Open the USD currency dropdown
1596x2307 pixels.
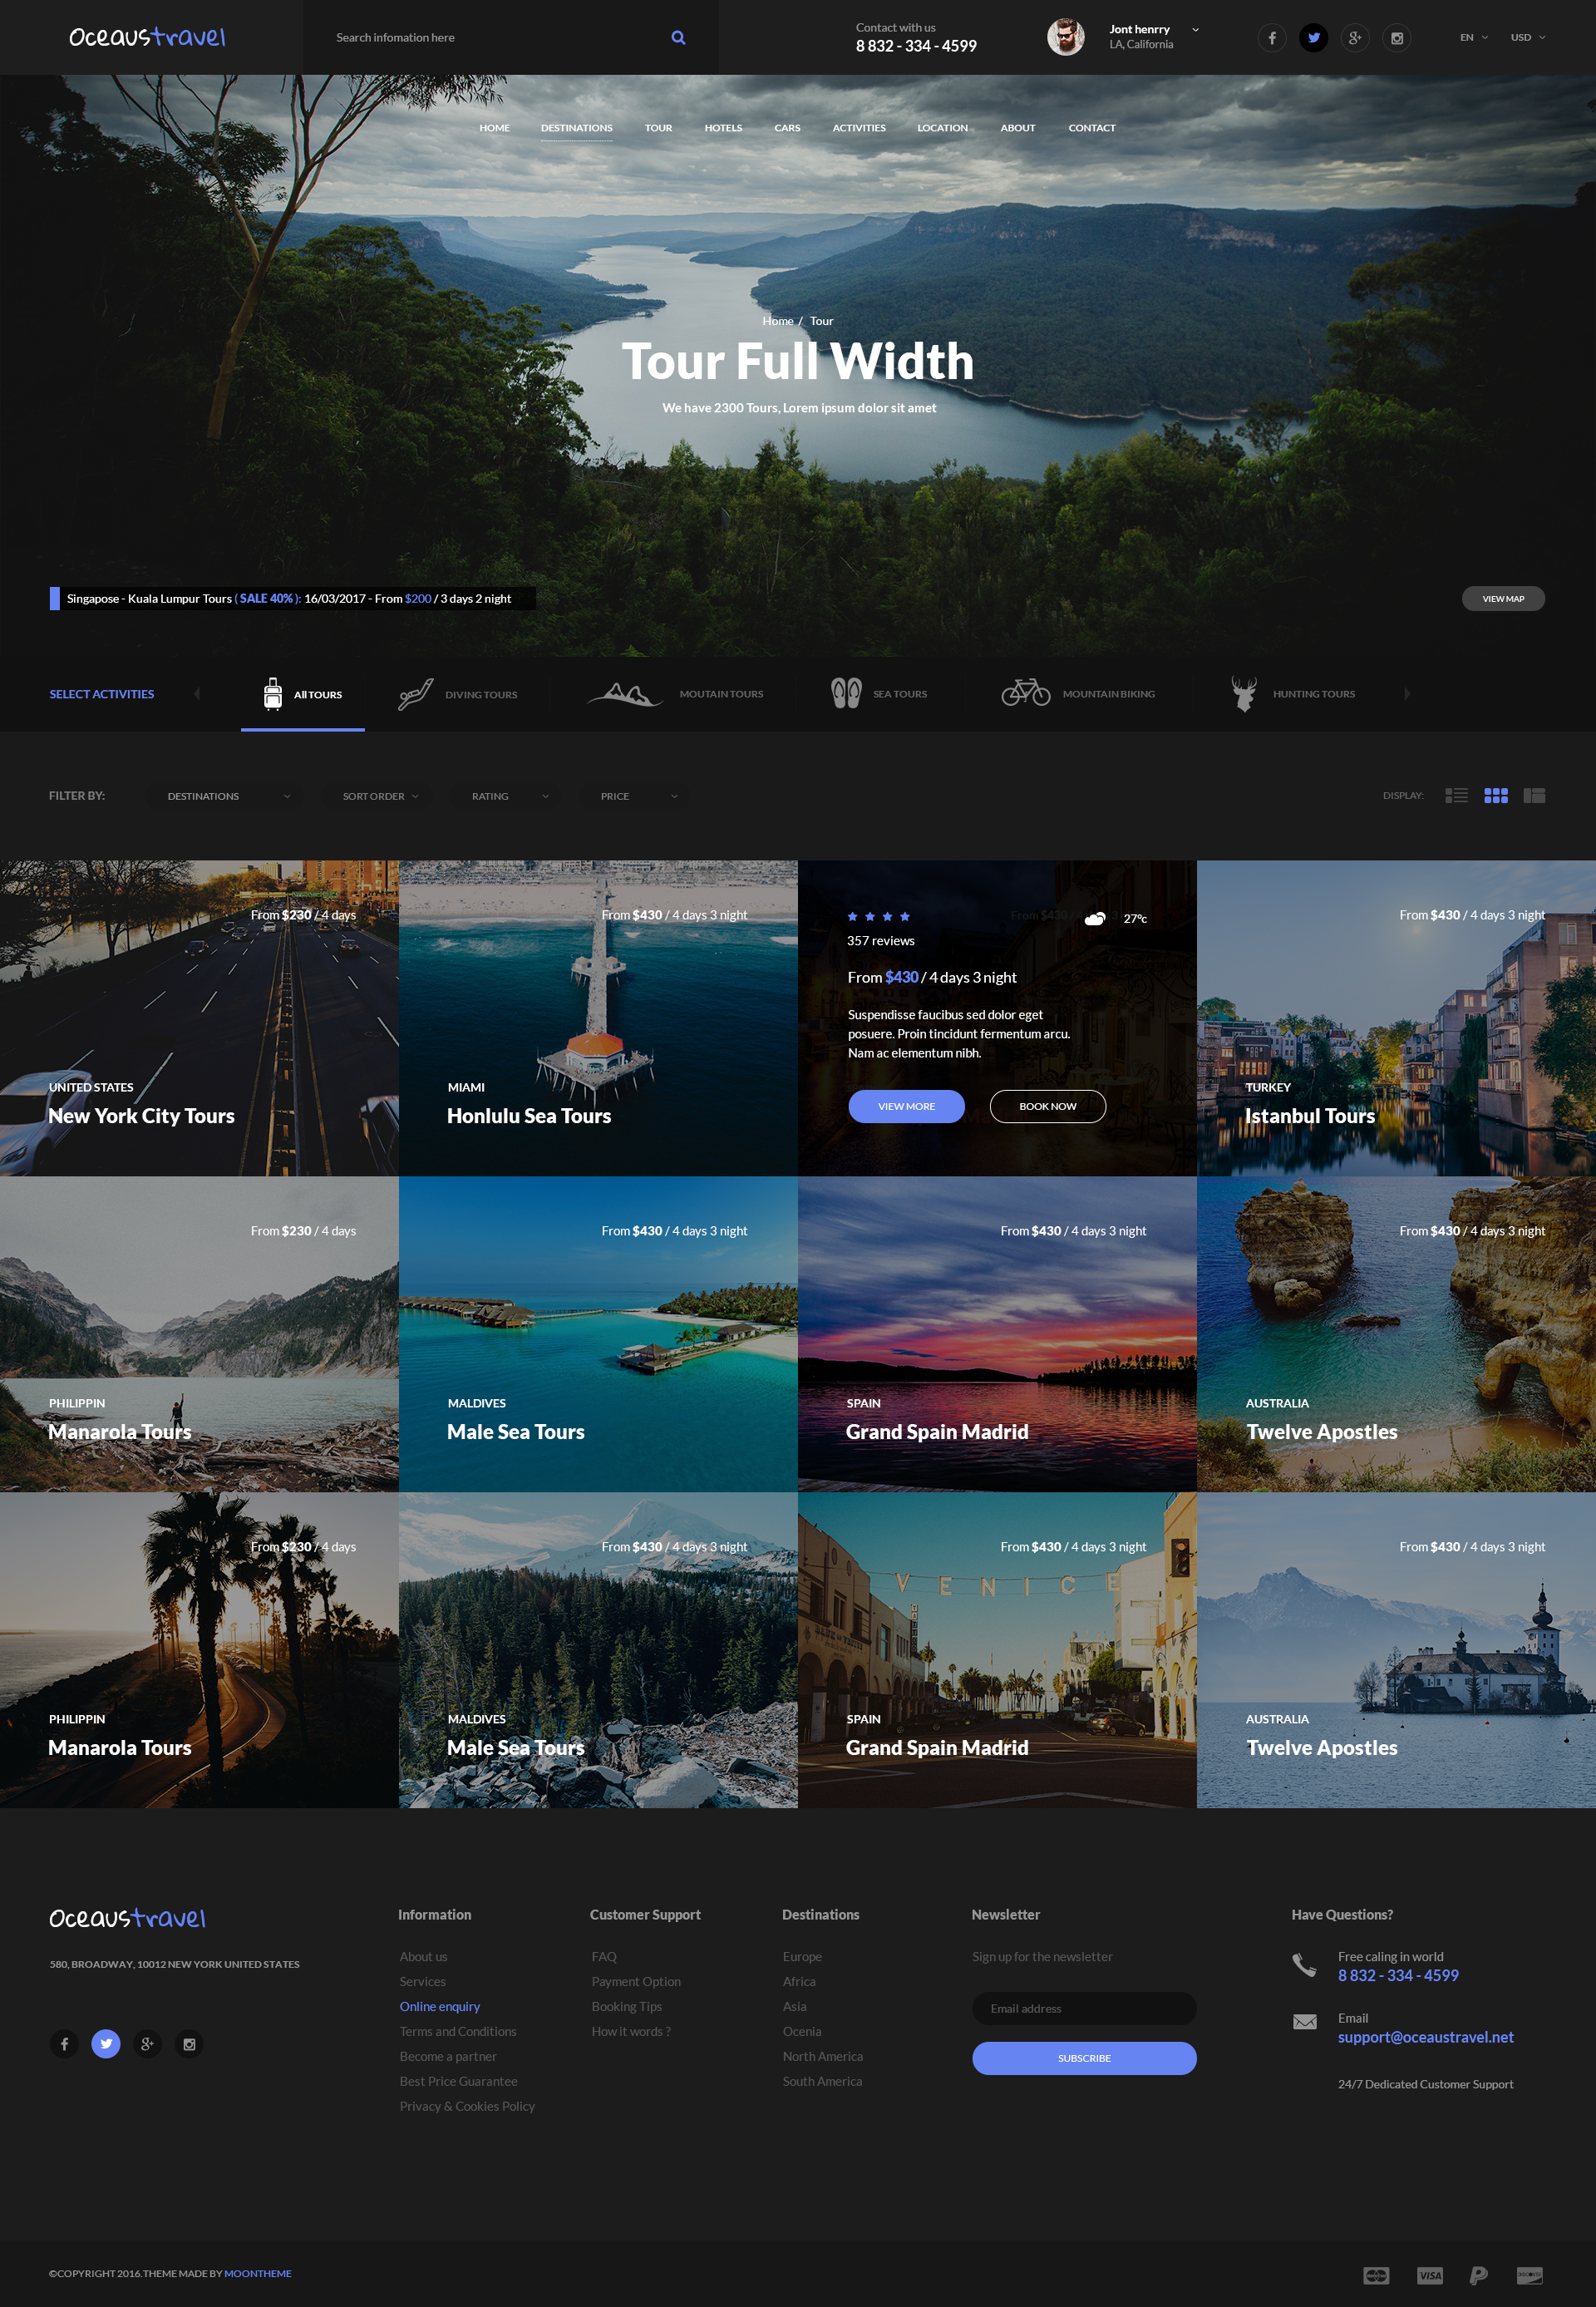point(1527,38)
